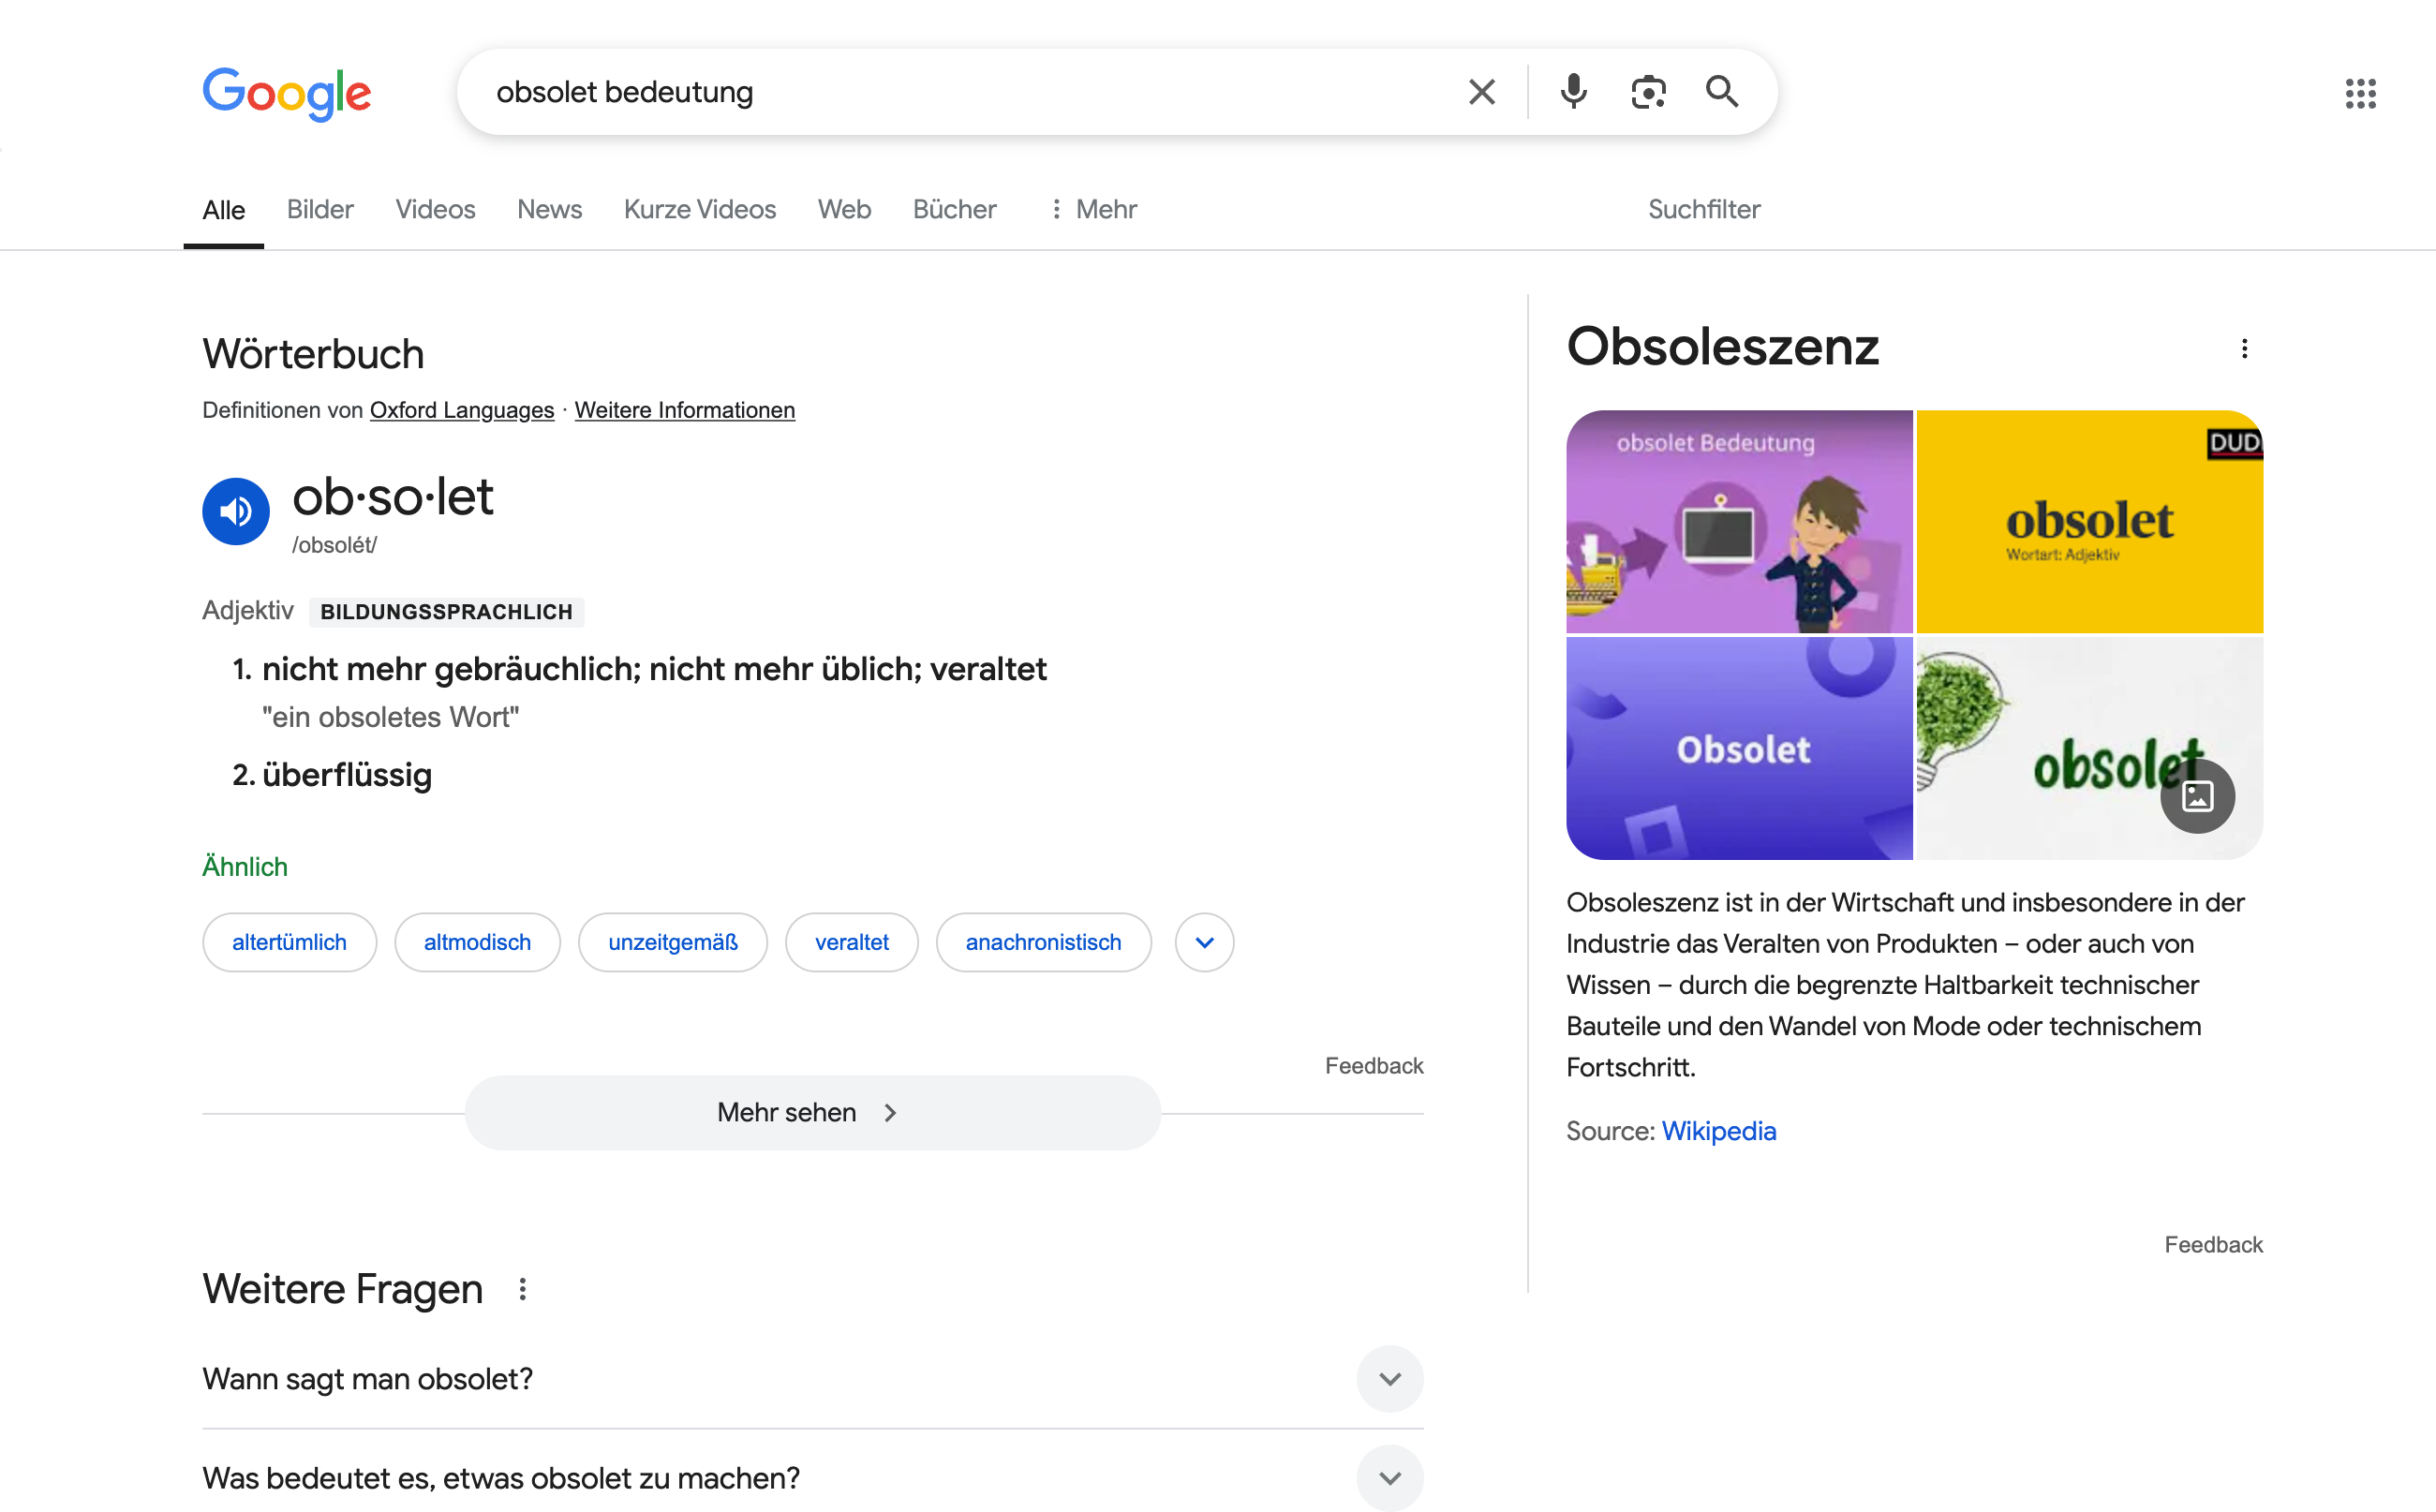
Task: Switch to the News tab
Action: click(549, 209)
